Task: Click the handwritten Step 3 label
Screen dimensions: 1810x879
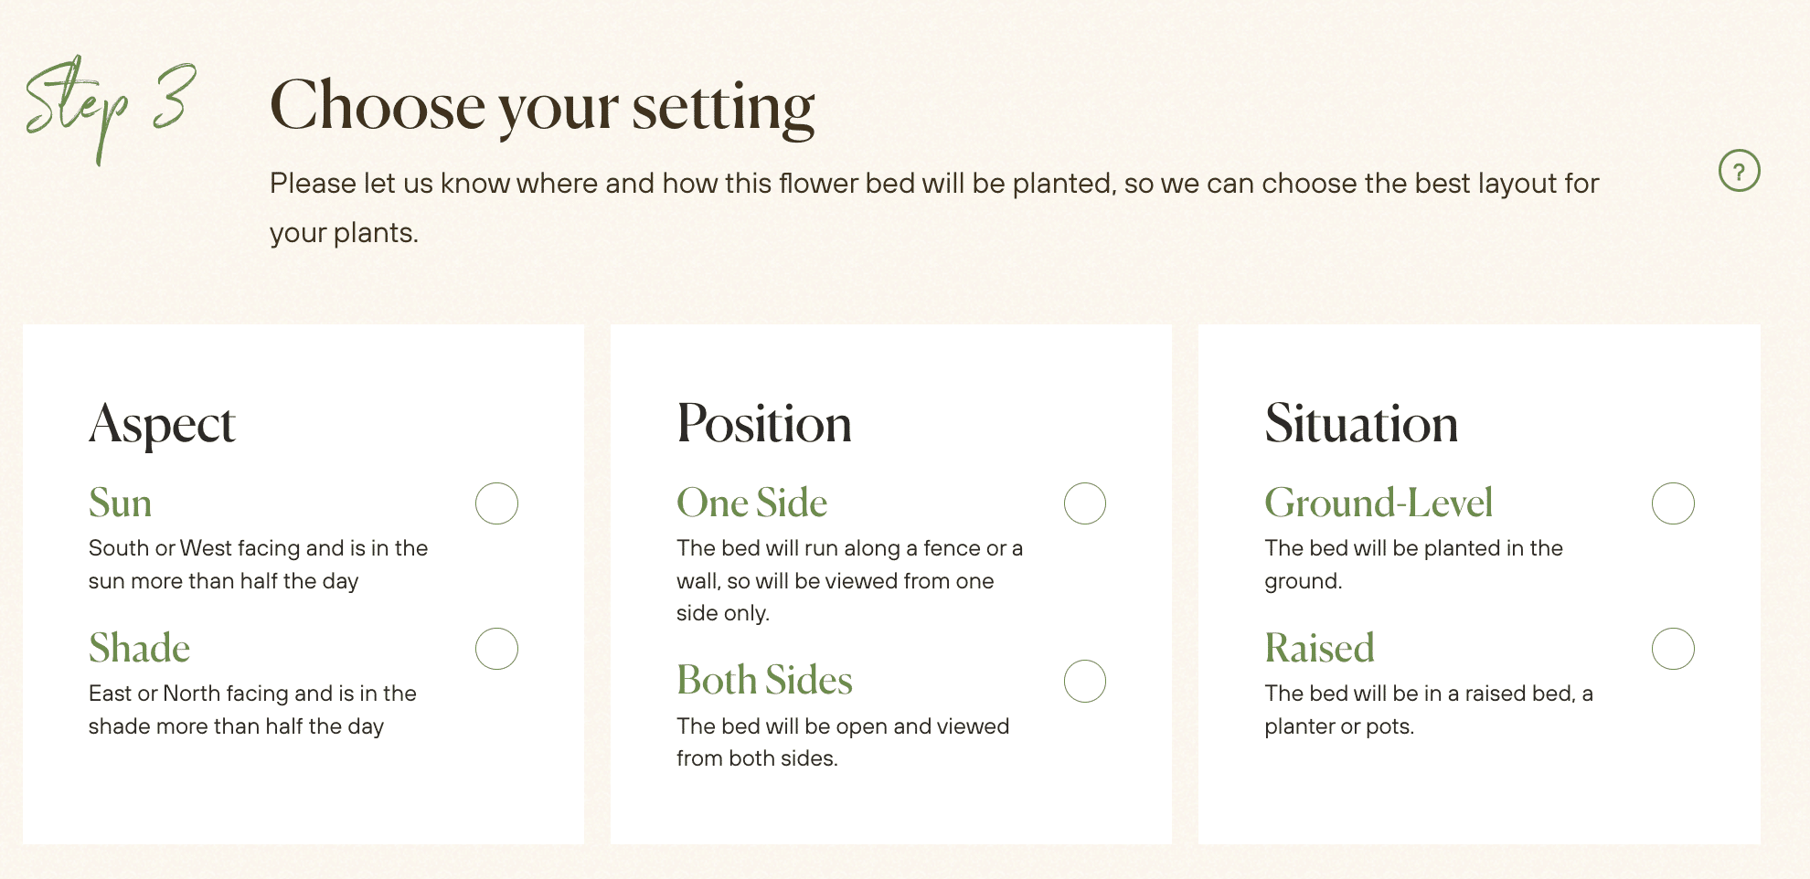Action: point(110,105)
